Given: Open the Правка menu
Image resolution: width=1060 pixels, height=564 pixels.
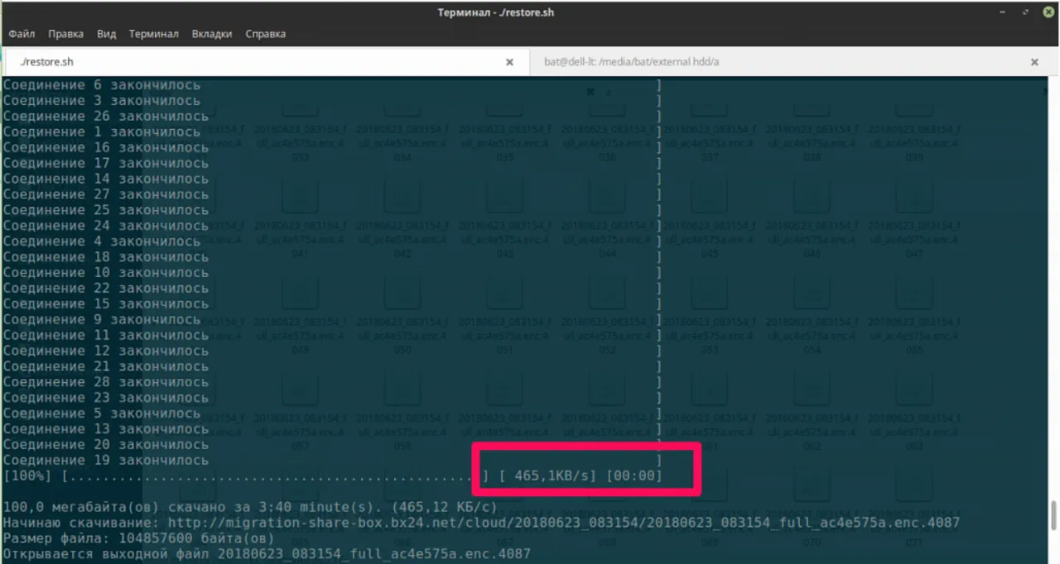Looking at the screenshot, I should (65, 34).
